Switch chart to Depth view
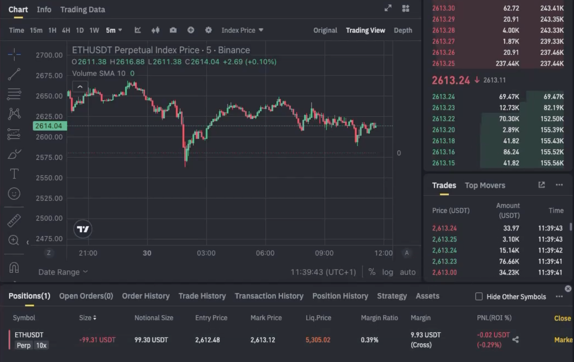 click(x=403, y=30)
